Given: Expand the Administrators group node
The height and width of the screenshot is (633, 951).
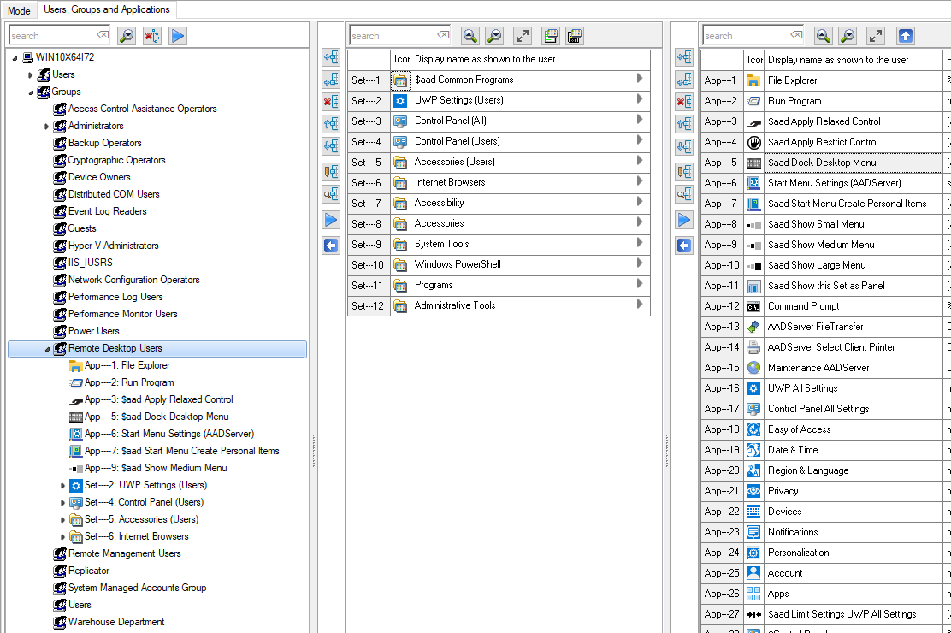Looking at the screenshot, I should (47, 127).
